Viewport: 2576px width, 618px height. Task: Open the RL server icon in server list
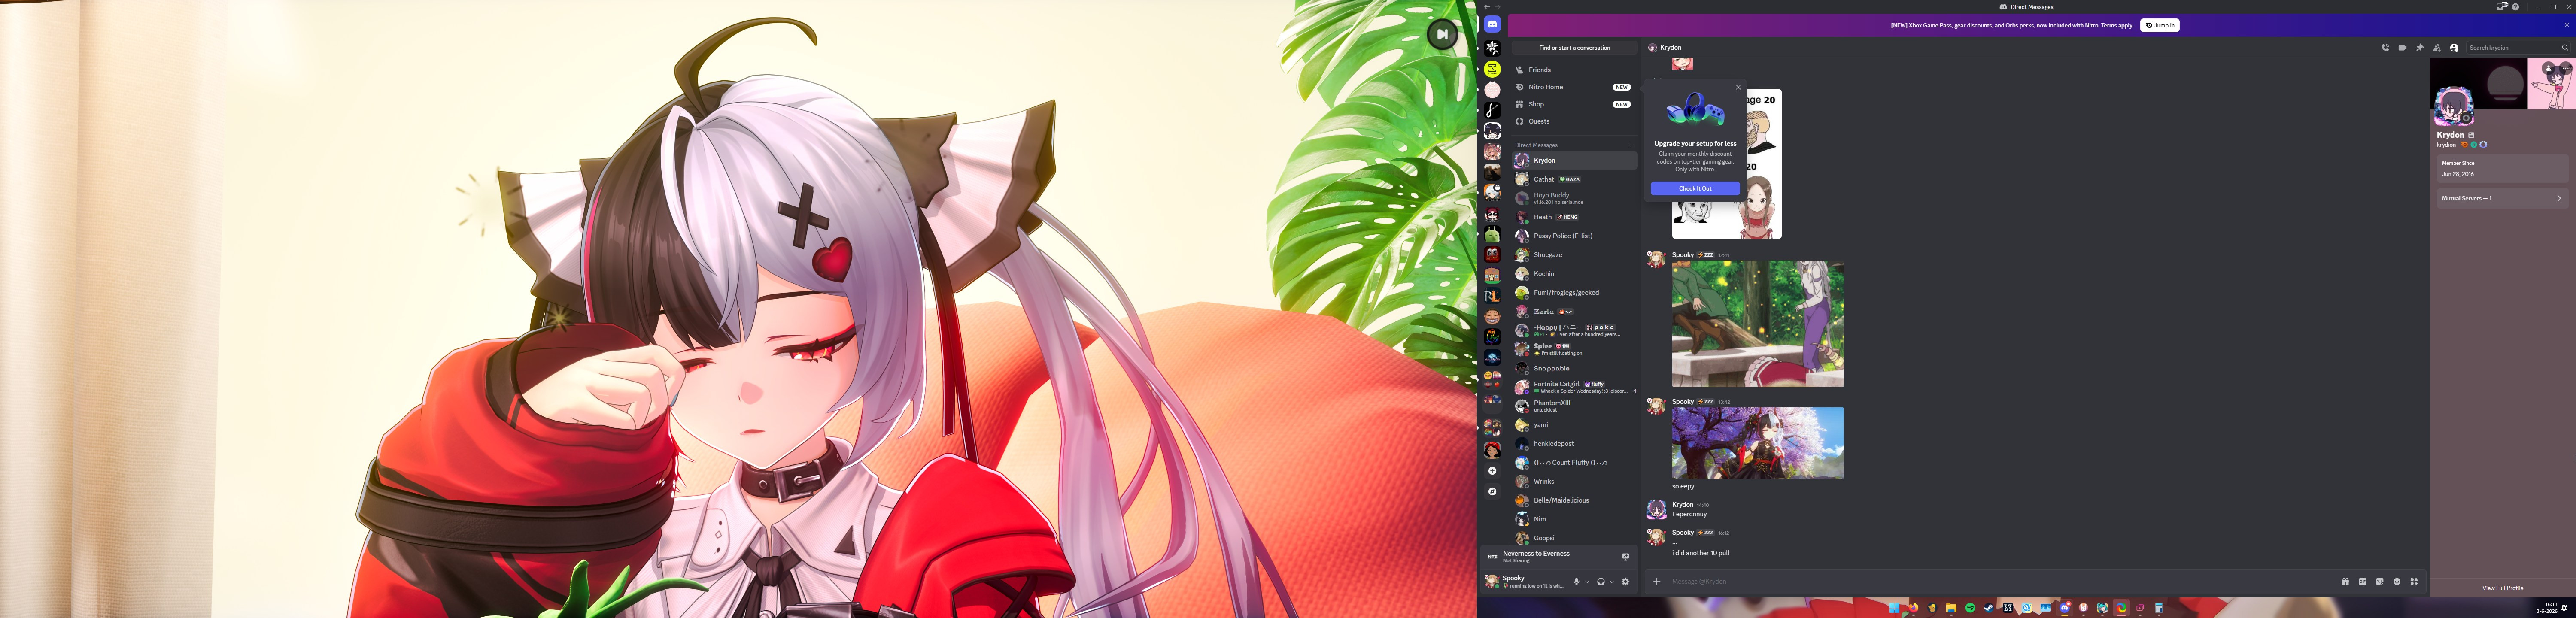pyautogui.click(x=1492, y=296)
